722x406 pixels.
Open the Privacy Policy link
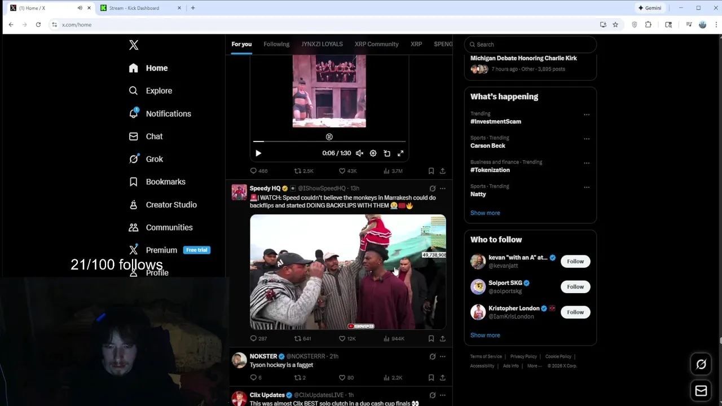(523, 356)
